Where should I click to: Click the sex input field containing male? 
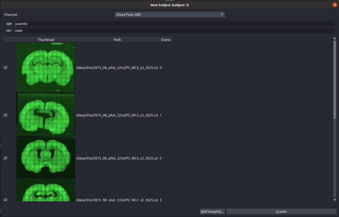pos(174,30)
